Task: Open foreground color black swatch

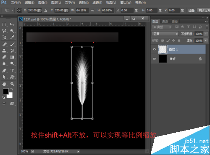Action: pyautogui.click(x=5, y=91)
